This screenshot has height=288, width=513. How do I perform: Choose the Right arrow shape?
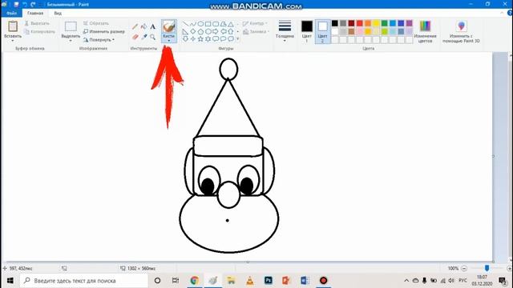(216, 32)
